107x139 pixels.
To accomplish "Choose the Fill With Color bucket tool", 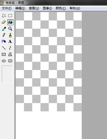I will (10, 22).
